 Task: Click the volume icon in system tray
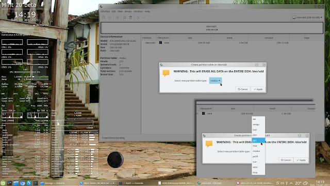coord(282,183)
